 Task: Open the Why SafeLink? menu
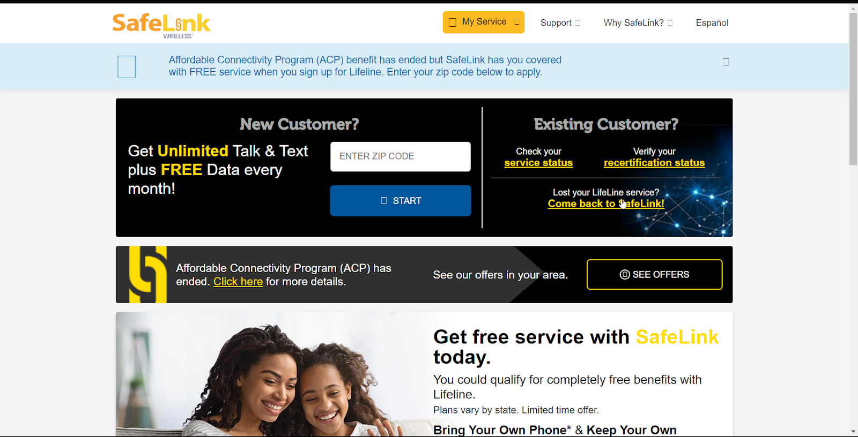[633, 22]
